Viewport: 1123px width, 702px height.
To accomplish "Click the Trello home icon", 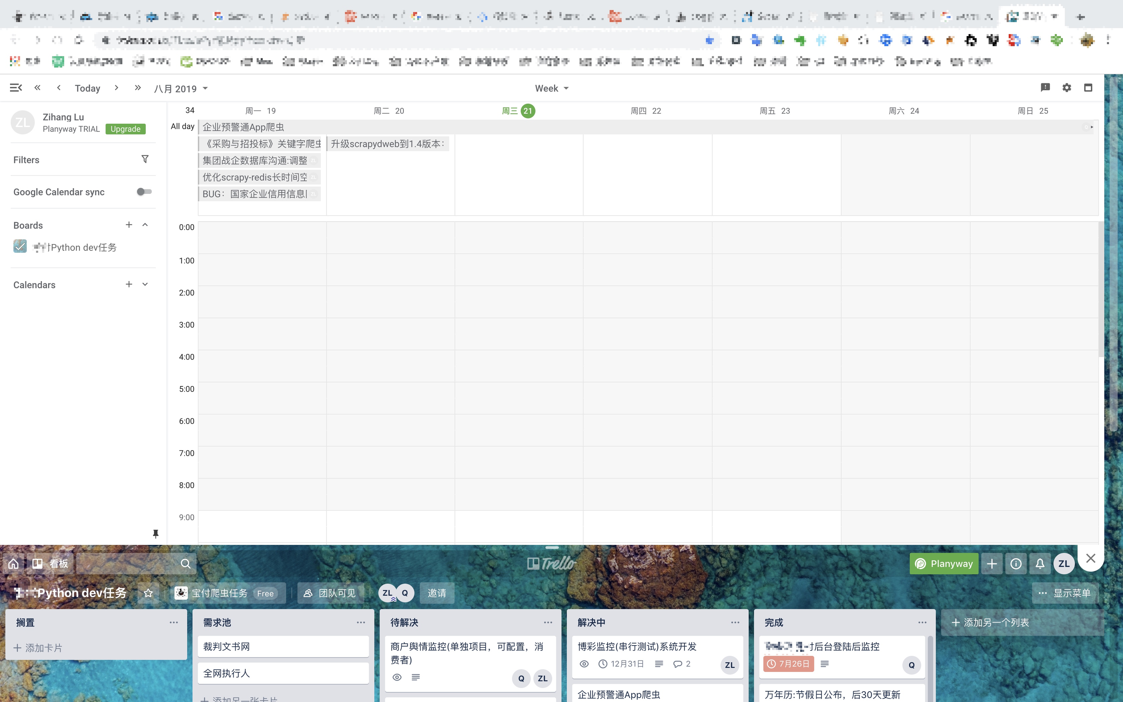I will (13, 564).
